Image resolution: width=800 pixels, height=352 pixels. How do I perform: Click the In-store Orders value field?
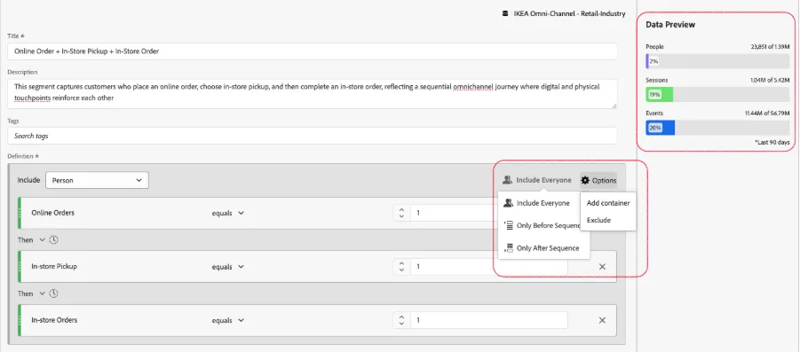(488, 320)
